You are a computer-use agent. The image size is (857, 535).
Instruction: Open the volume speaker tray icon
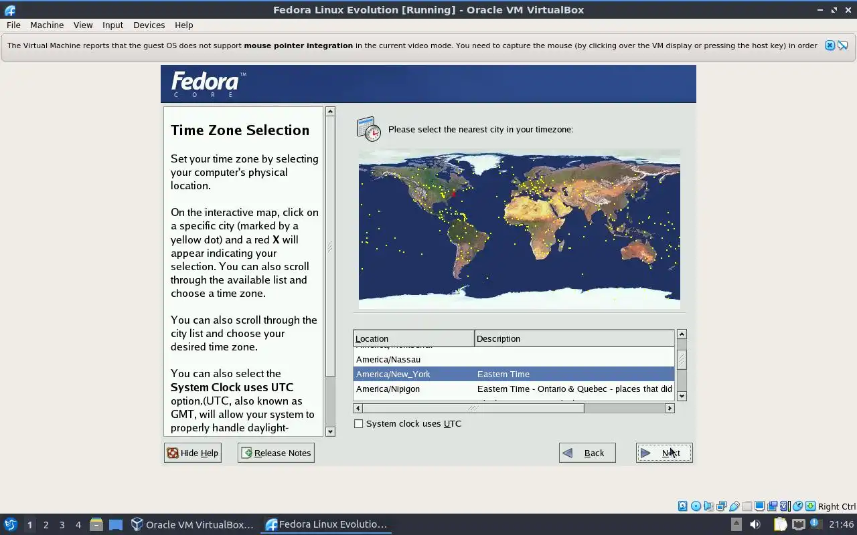pos(755,524)
